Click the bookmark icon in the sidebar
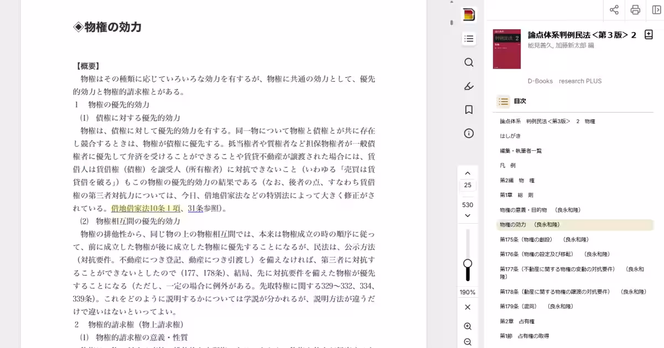 click(468, 110)
